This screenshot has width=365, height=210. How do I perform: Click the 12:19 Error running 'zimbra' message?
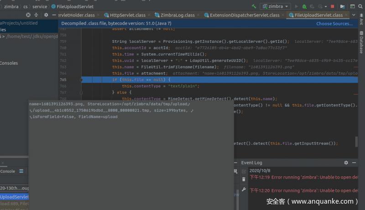point(304,177)
